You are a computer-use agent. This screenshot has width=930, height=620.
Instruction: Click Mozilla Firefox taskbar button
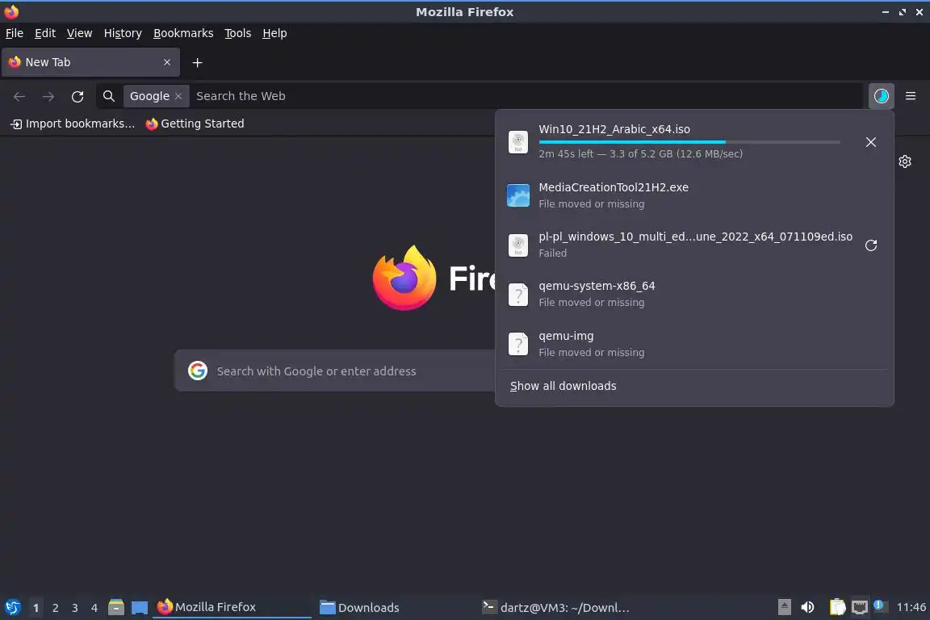point(232,607)
